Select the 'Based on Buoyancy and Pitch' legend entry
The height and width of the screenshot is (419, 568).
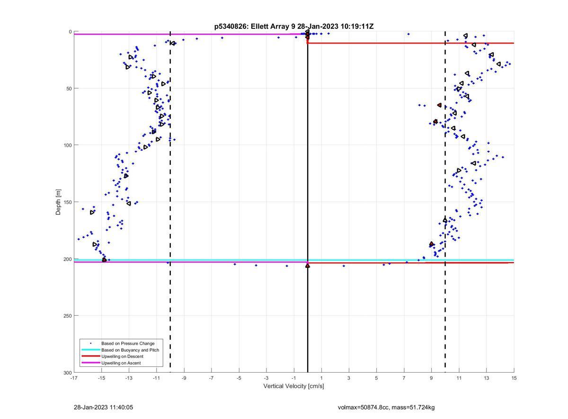(130, 350)
